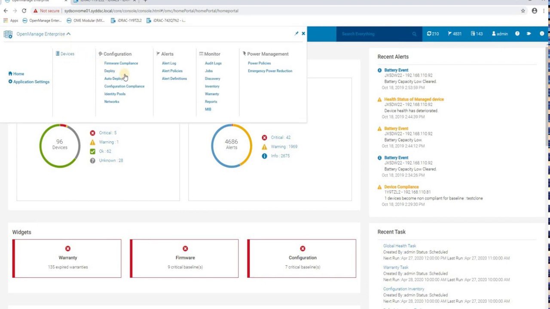Open the alerts flag counter 4831
The width and height of the screenshot is (550, 309).
[455, 34]
